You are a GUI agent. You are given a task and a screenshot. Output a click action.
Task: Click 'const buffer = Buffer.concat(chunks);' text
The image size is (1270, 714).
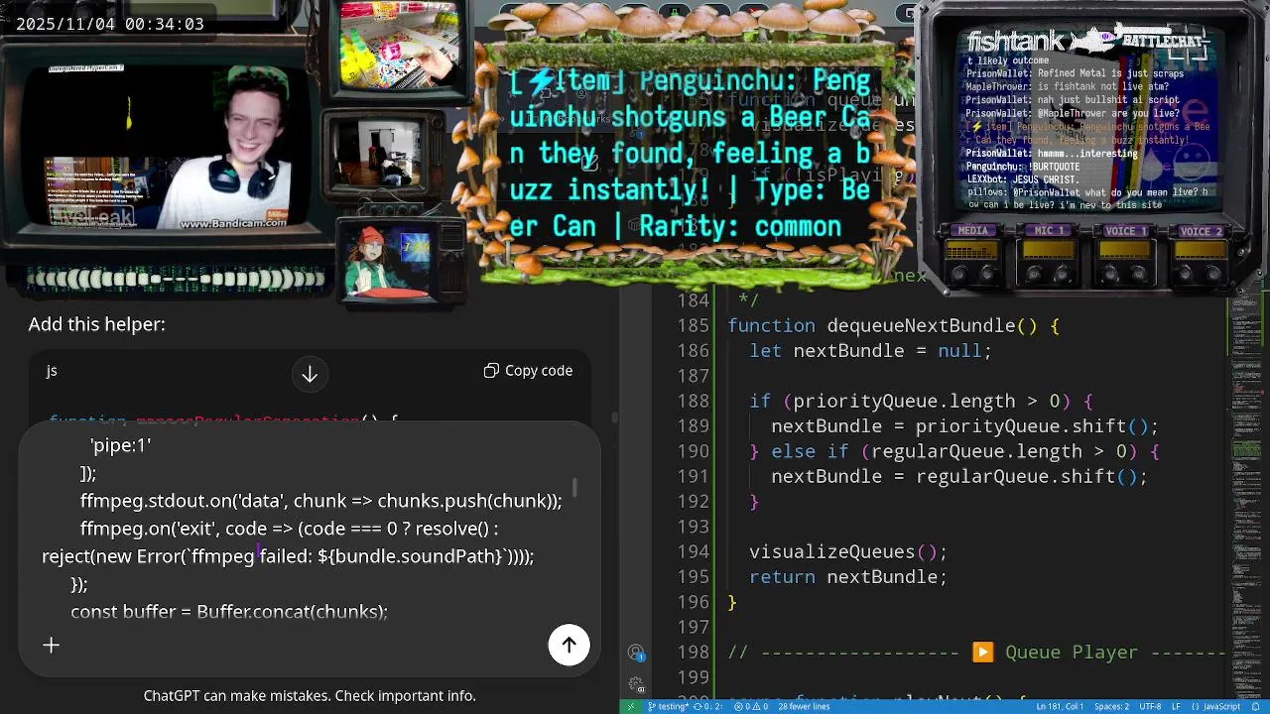click(229, 612)
